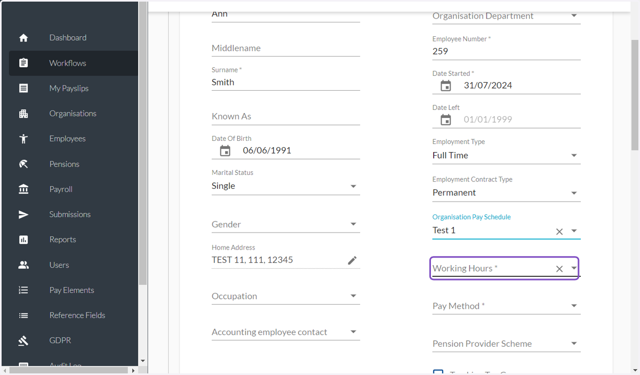Expand the Marital Status dropdown
Image resolution: width=640 pixels, height=375 pixels.
[x=353, y=186]
